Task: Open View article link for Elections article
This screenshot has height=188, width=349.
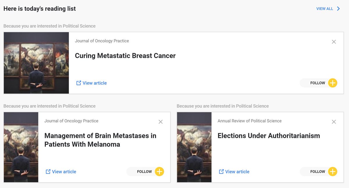Action: pyautogui.click(x=237, y=172)
